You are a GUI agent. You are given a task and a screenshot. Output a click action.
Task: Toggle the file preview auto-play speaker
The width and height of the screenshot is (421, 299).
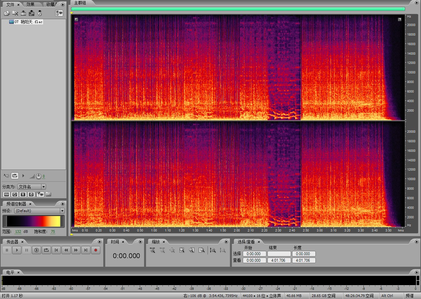[6, 176]
